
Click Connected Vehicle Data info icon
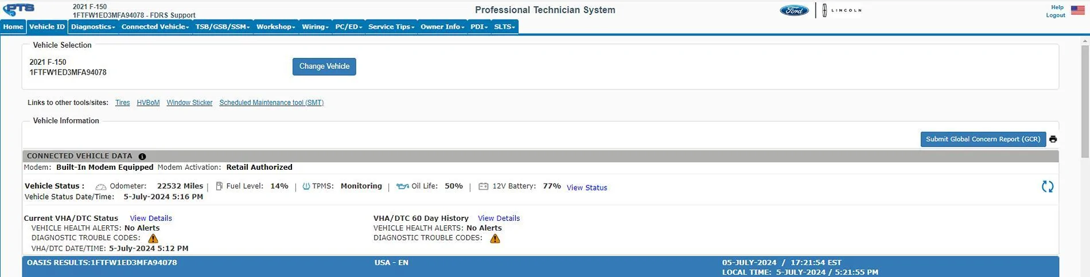point(142,157)
